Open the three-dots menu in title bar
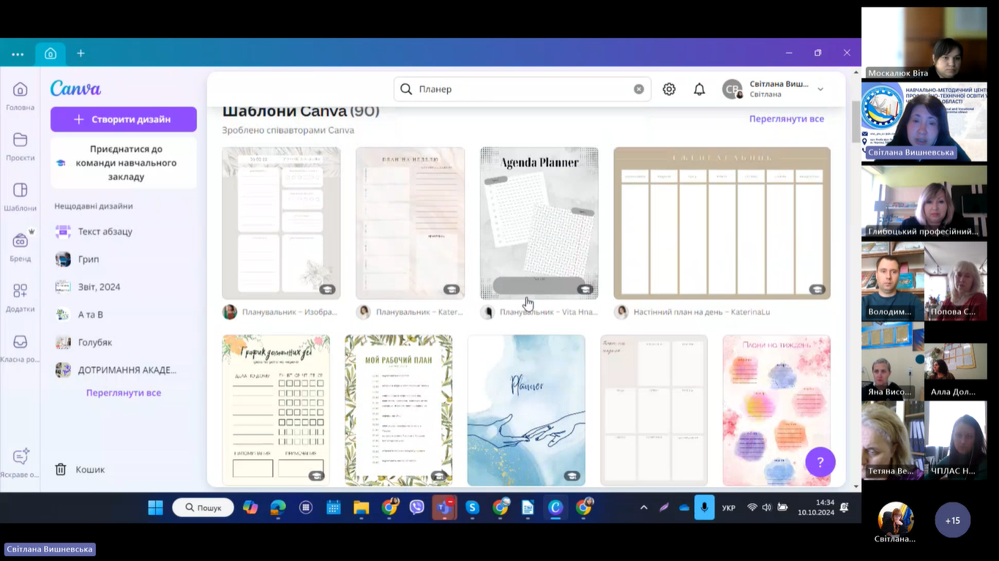This screenshot has height=561, width=999. [18, 54]
